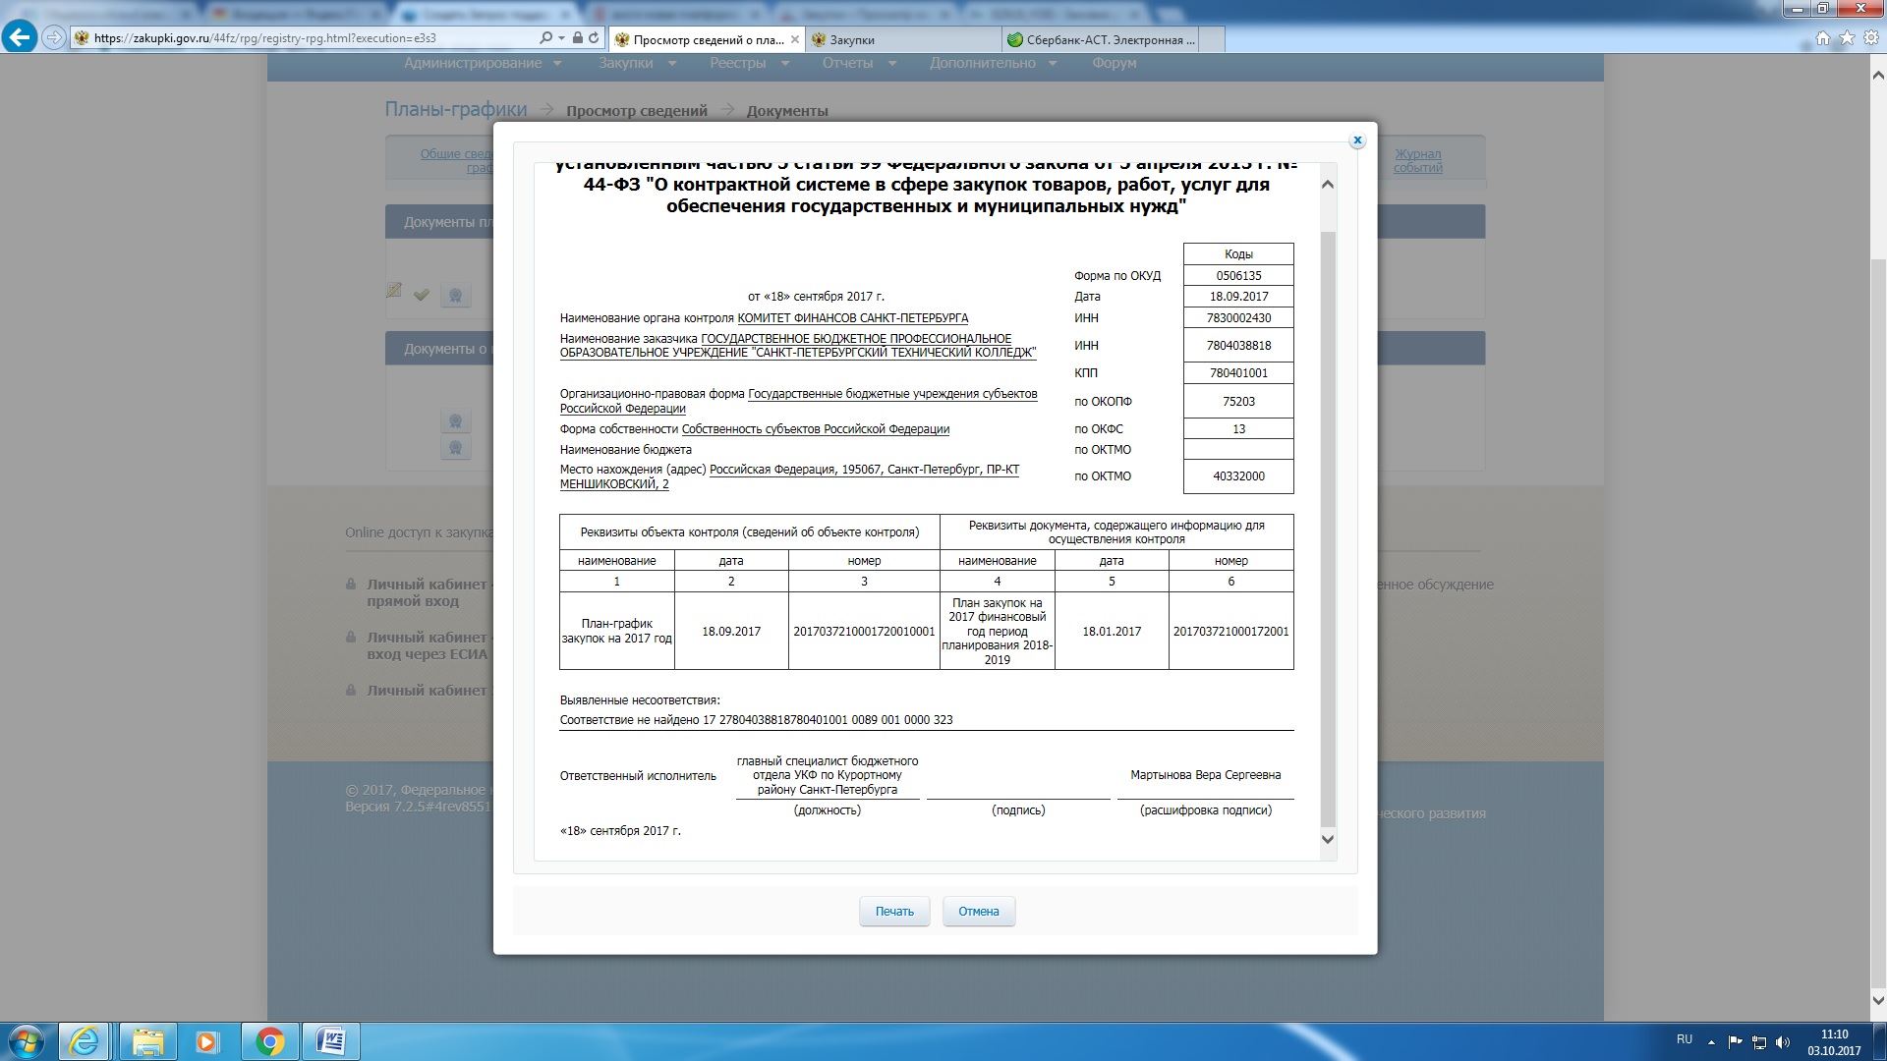Open File Explorer taskbar icon

tap(148, 1041)
